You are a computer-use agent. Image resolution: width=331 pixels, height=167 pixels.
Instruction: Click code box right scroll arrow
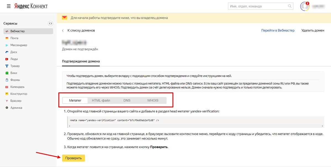click(x=322, y=126)
